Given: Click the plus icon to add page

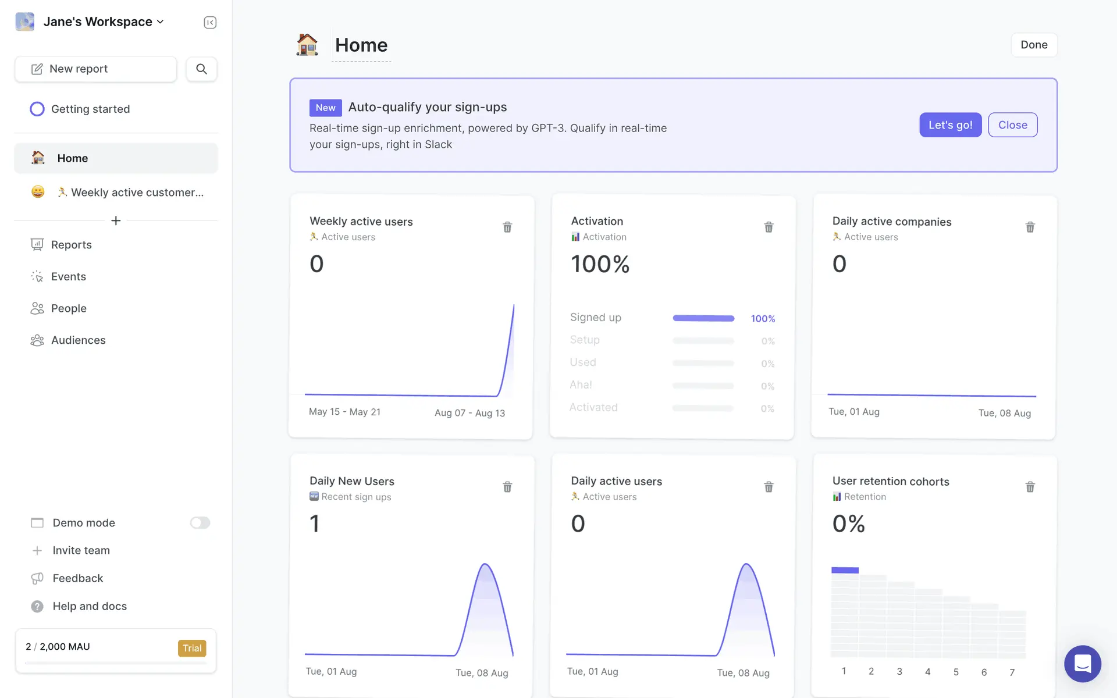Looking at the screenshot, I should [x=116, y=220].
